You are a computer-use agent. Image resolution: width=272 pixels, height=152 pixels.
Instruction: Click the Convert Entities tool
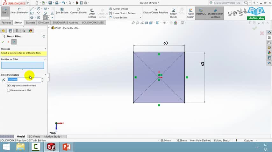click(78, 11)
